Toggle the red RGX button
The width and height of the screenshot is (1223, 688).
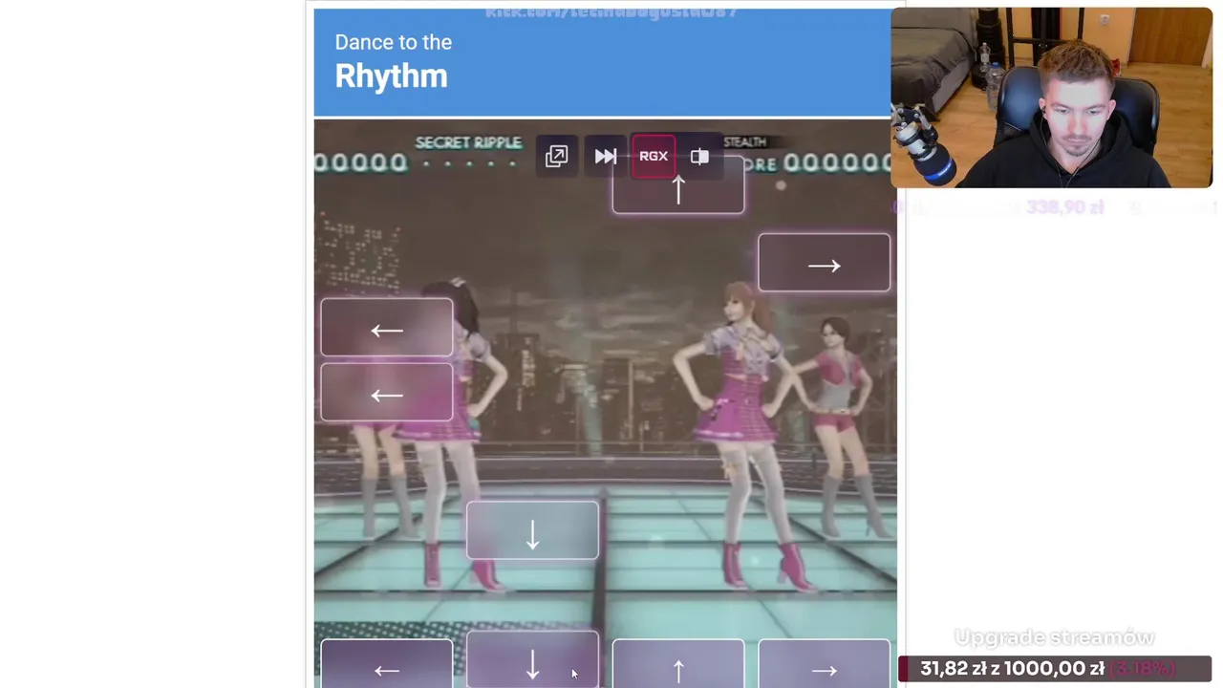point(654,156)
